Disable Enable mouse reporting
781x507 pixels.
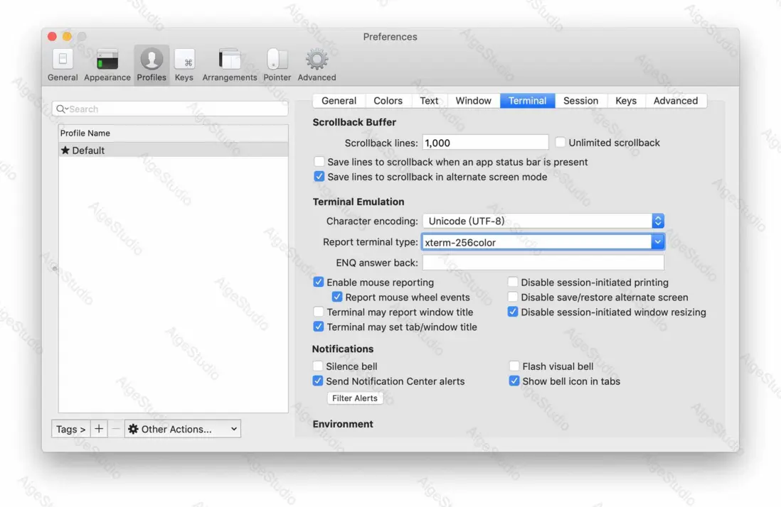point(319,282)
